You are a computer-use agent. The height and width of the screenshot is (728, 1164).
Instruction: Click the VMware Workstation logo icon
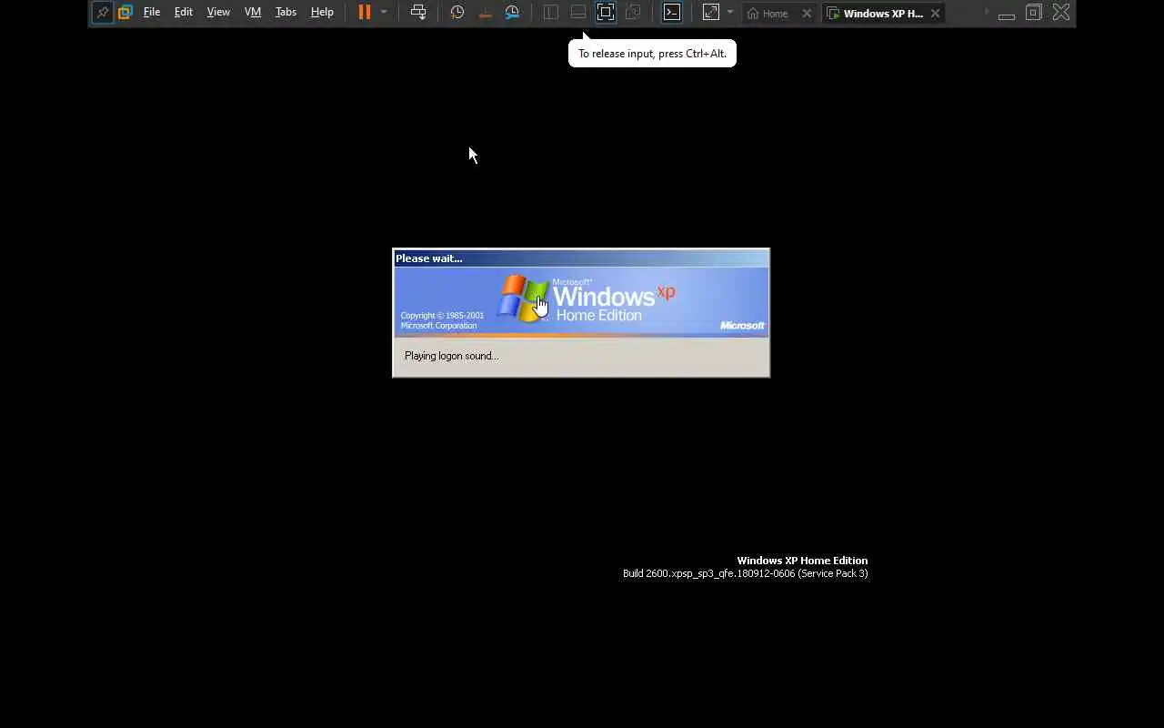(x=125, y=13)
